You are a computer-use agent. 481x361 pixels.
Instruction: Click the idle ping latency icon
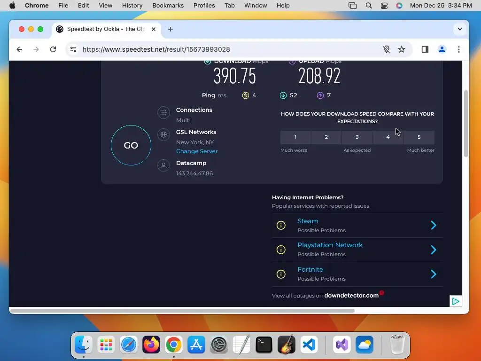(245, 95)
